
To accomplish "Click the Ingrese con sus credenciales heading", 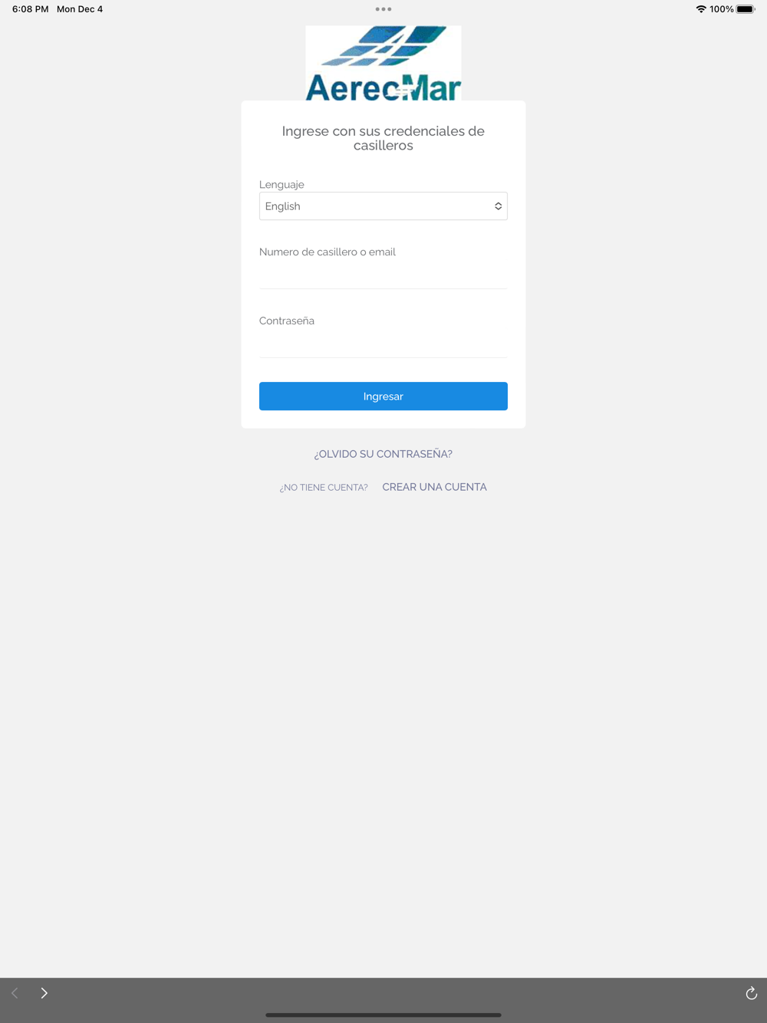I will 383,138.
